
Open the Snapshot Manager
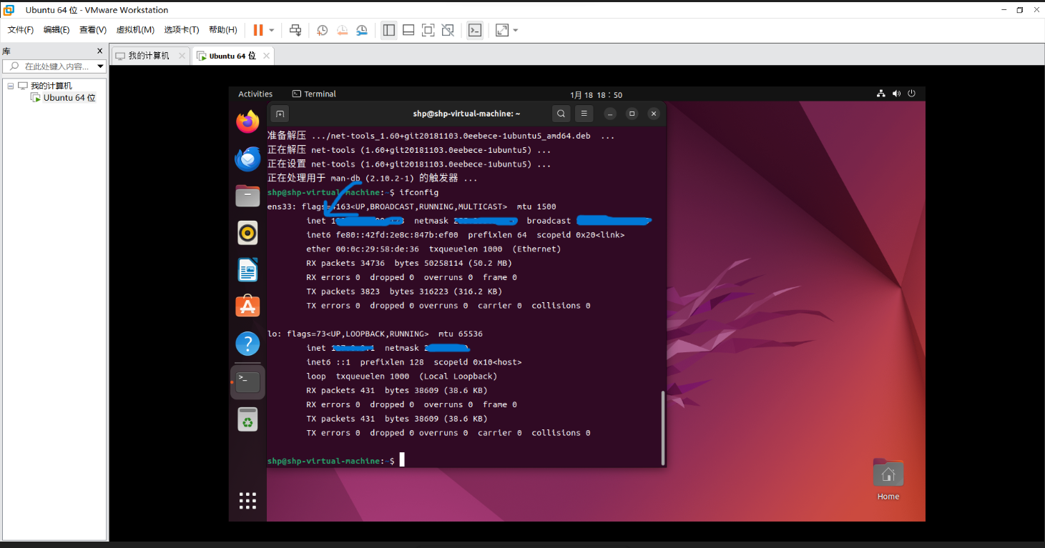coord(362,30)
